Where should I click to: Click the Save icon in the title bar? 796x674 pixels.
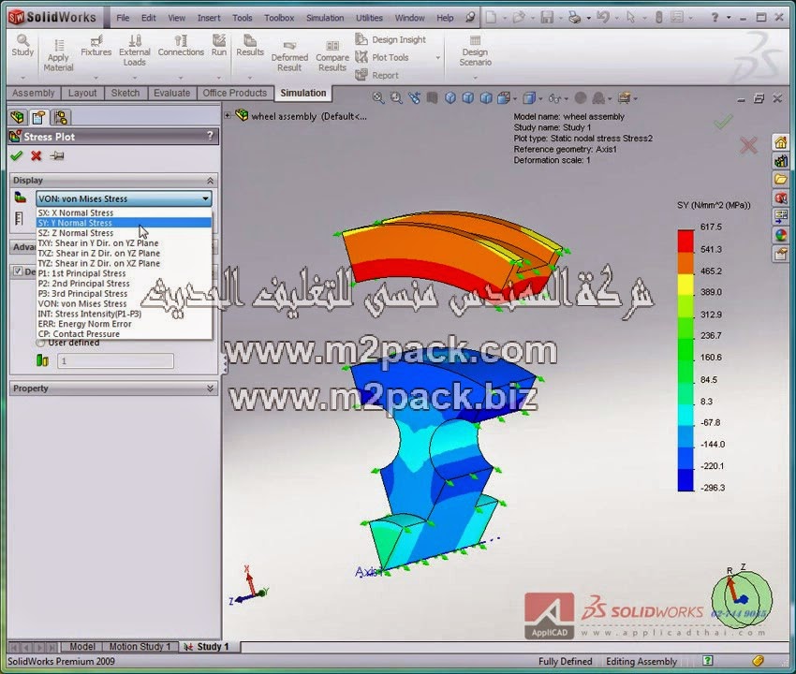(547, 18)
